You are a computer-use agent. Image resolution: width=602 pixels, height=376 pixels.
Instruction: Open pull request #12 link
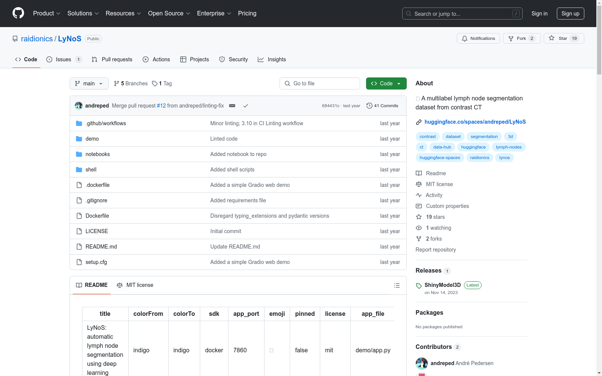tap(161, 106)
